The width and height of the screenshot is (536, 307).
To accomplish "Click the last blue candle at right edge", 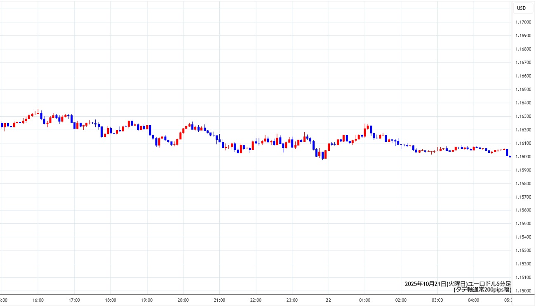I will tap(507, 152).
